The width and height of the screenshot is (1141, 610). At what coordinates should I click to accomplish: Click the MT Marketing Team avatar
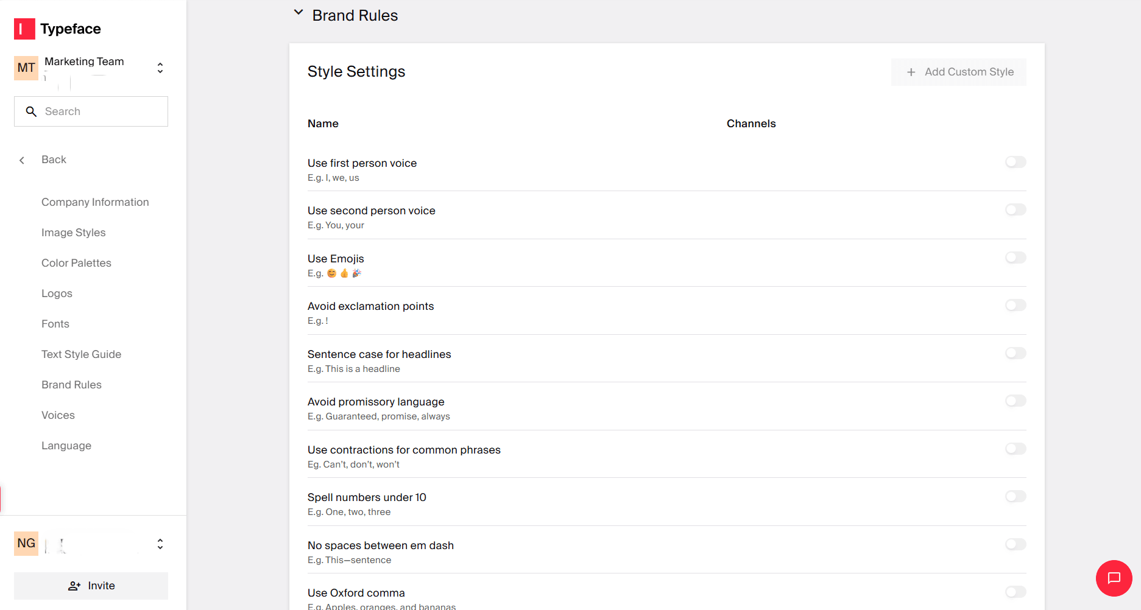(x=26, y=68)
